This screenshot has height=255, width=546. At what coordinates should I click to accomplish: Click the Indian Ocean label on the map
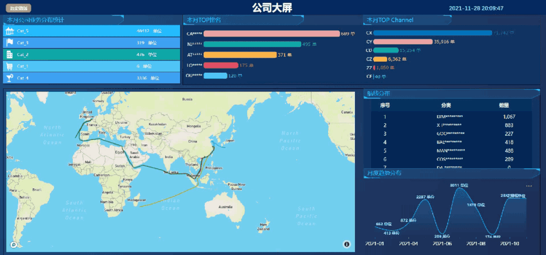[x=170, y=205]
